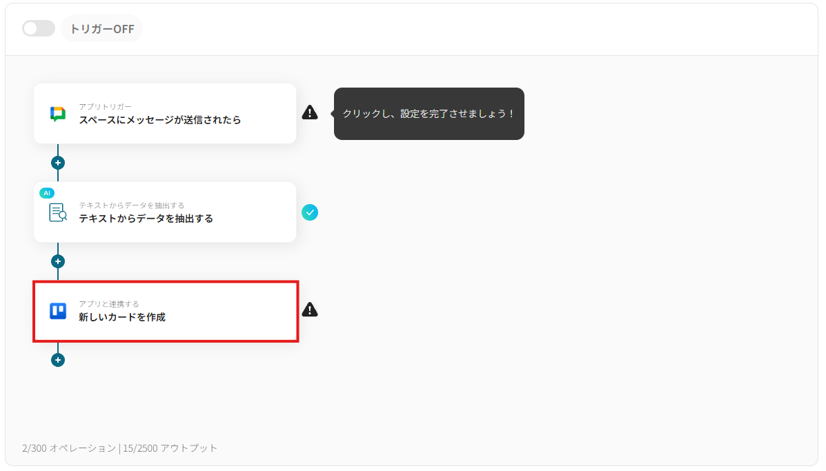
Task: Click the plus icon below the app trigger
Action: [58, 162]
